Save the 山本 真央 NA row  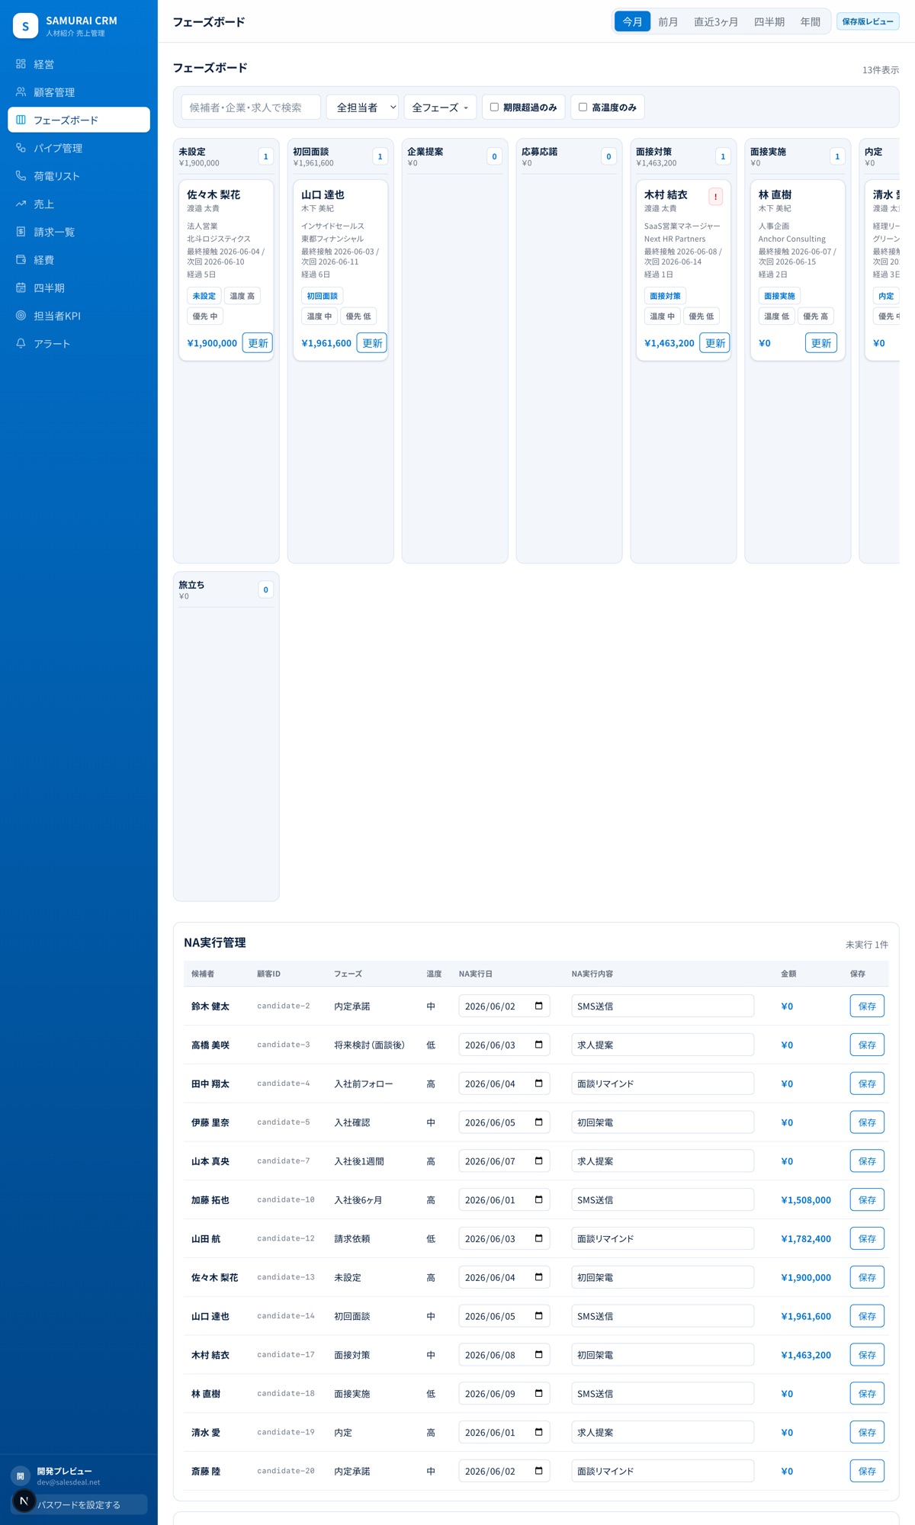(x=867, y=1161)
